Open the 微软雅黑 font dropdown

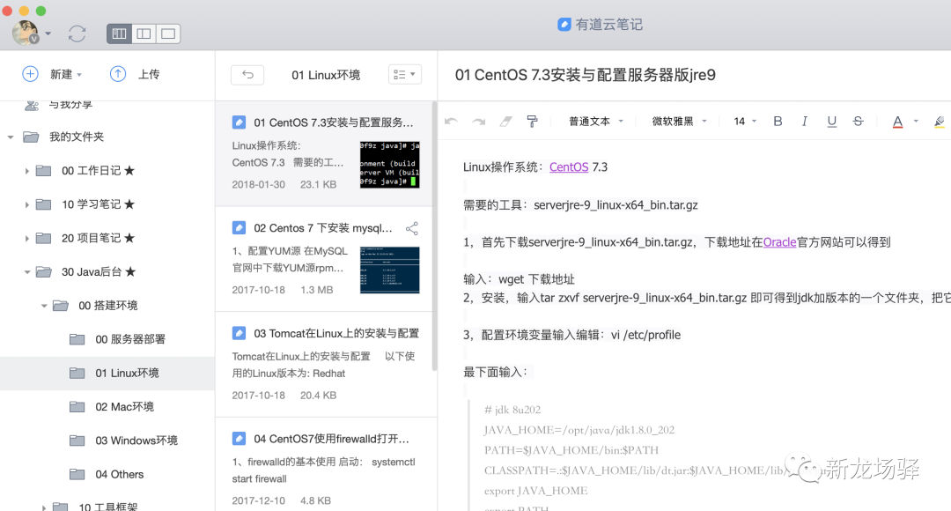pyautogui.click(x=679, y=122)
